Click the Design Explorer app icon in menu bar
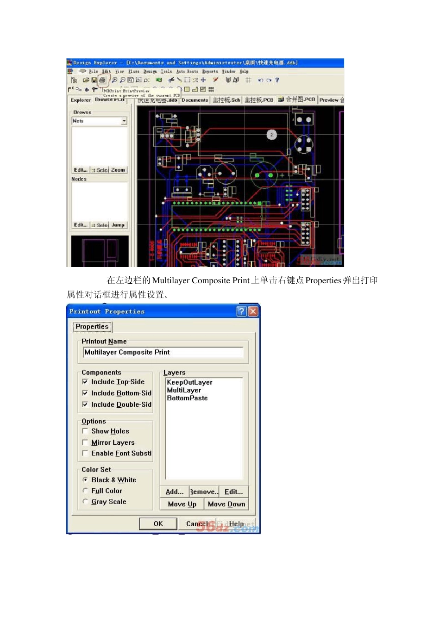Viewport: 440px width, 622px height. pyautogui.click(x=70, y=71)
